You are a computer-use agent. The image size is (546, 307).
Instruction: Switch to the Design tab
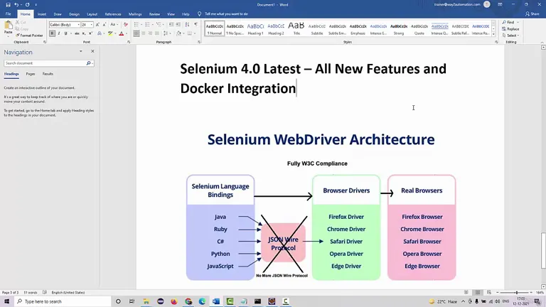[x=74, y=14]
